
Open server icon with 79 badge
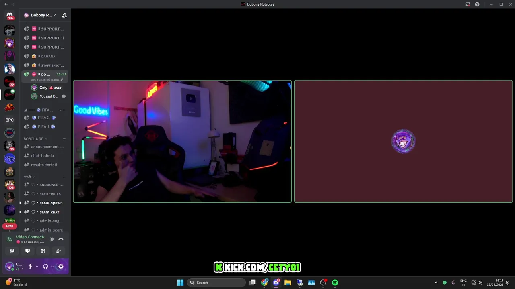click(x=10, y=81)
